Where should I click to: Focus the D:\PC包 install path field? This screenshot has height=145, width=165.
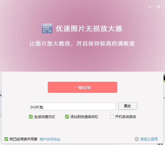(72, 106)
